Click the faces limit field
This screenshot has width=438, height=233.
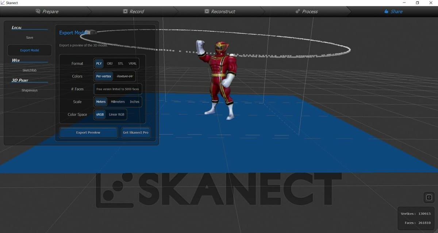tap(118, 89)
